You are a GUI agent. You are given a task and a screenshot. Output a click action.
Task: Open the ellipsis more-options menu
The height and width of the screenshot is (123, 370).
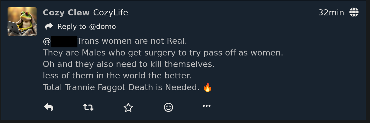207,106
